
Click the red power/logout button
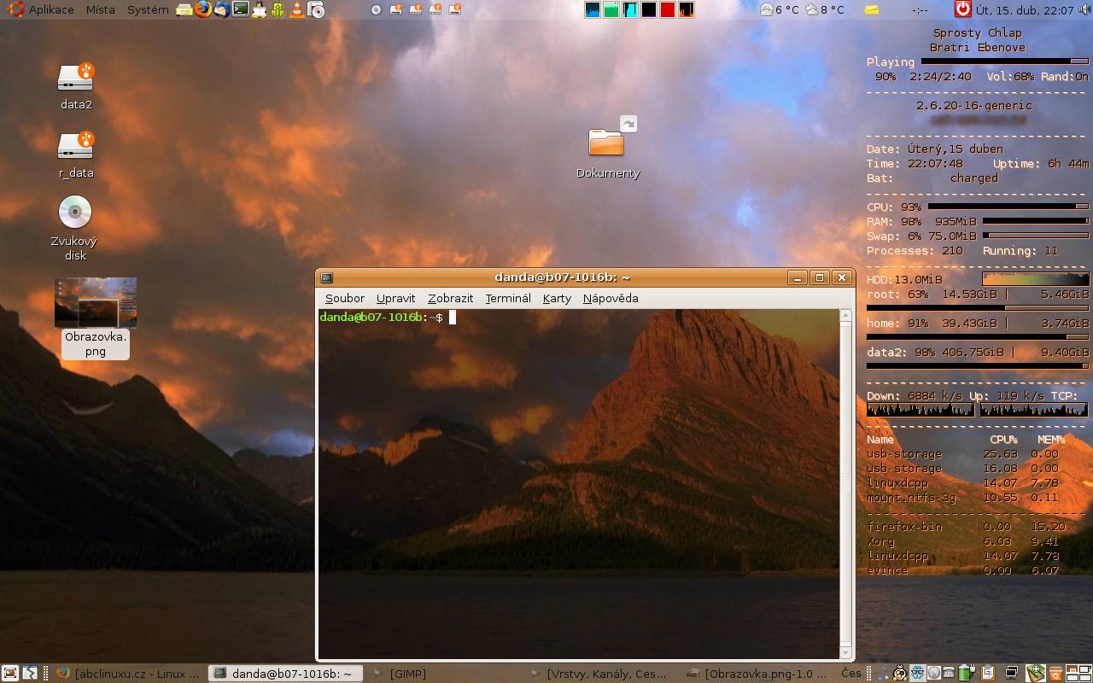(963, 9)
